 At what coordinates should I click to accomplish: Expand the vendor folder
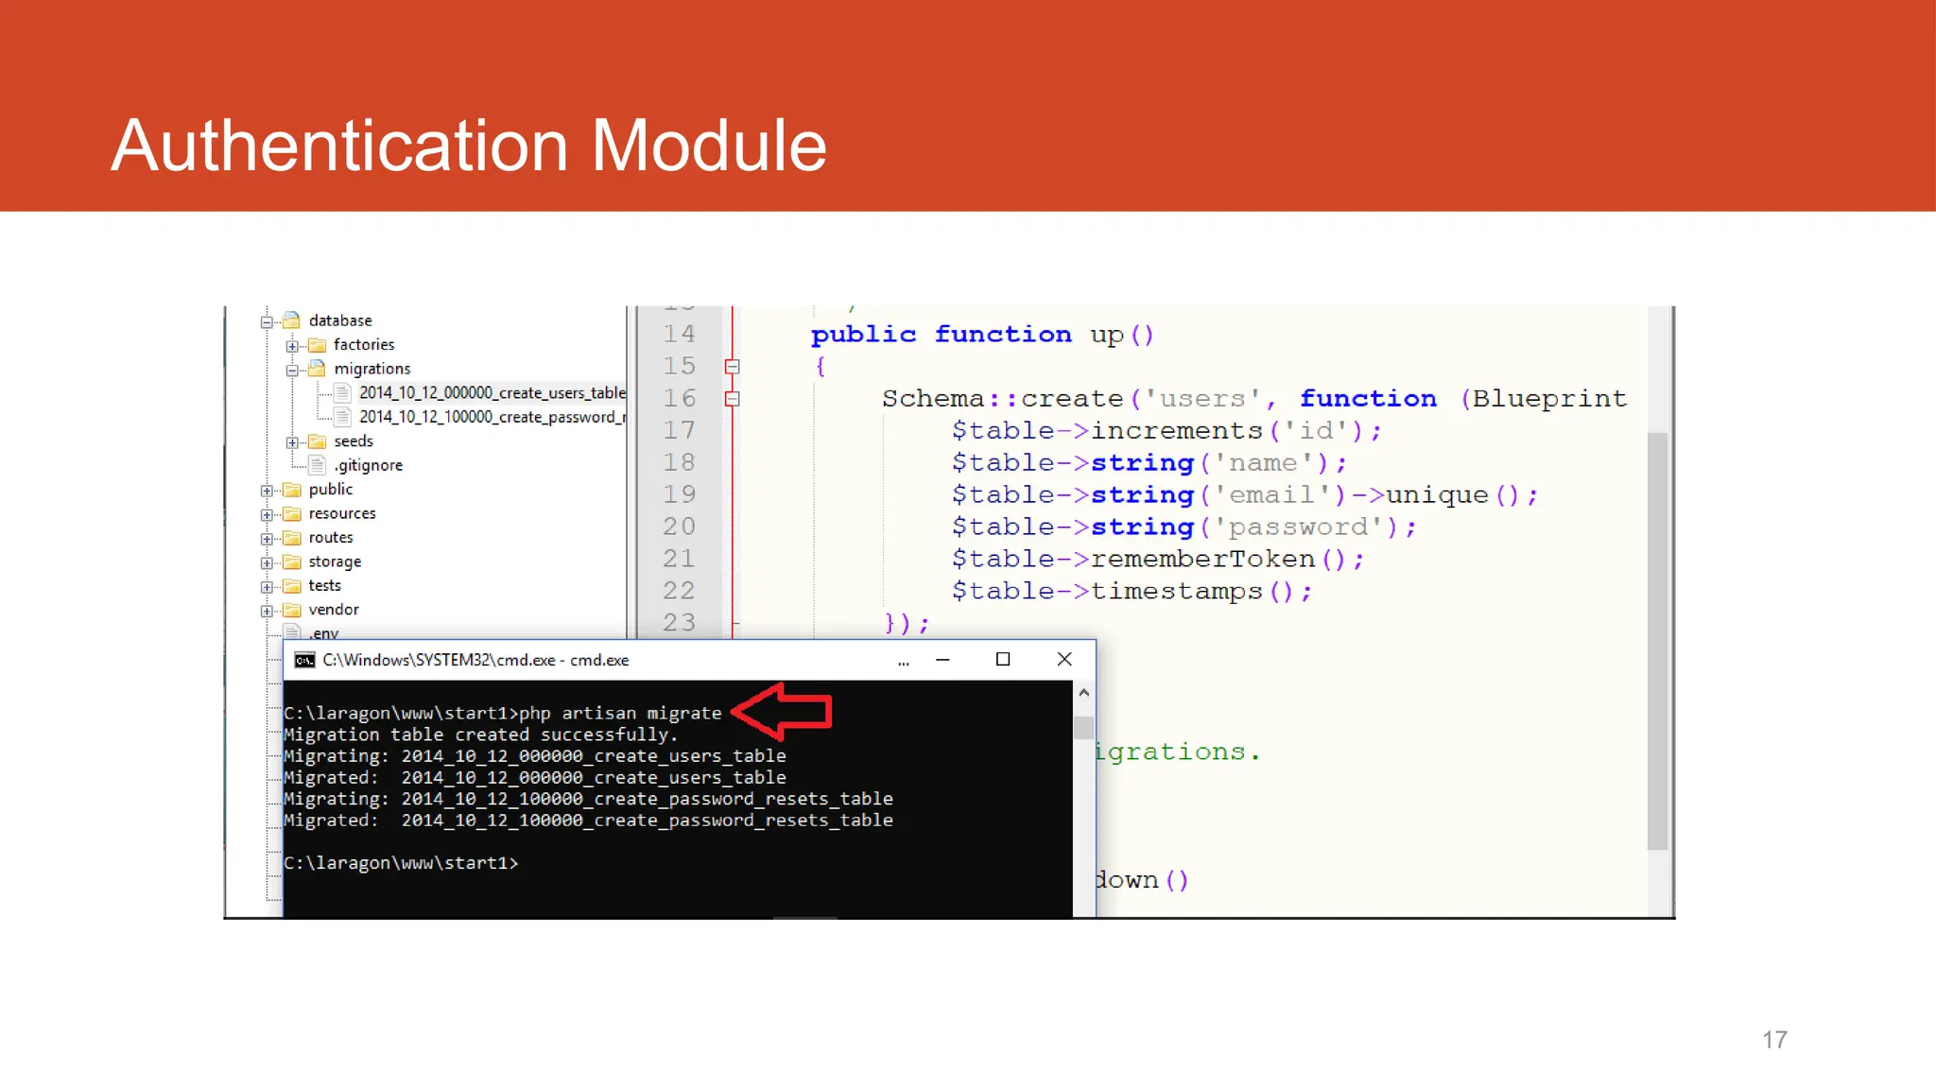coord(267,611)
